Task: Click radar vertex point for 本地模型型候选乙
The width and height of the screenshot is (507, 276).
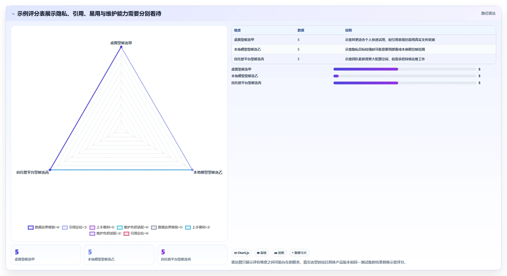Action: [x=192, y=170]
